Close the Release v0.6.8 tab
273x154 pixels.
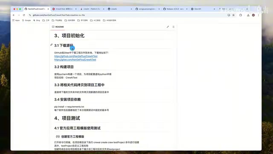187,9
